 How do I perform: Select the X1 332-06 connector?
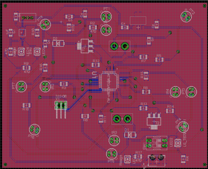coord(61,106)
